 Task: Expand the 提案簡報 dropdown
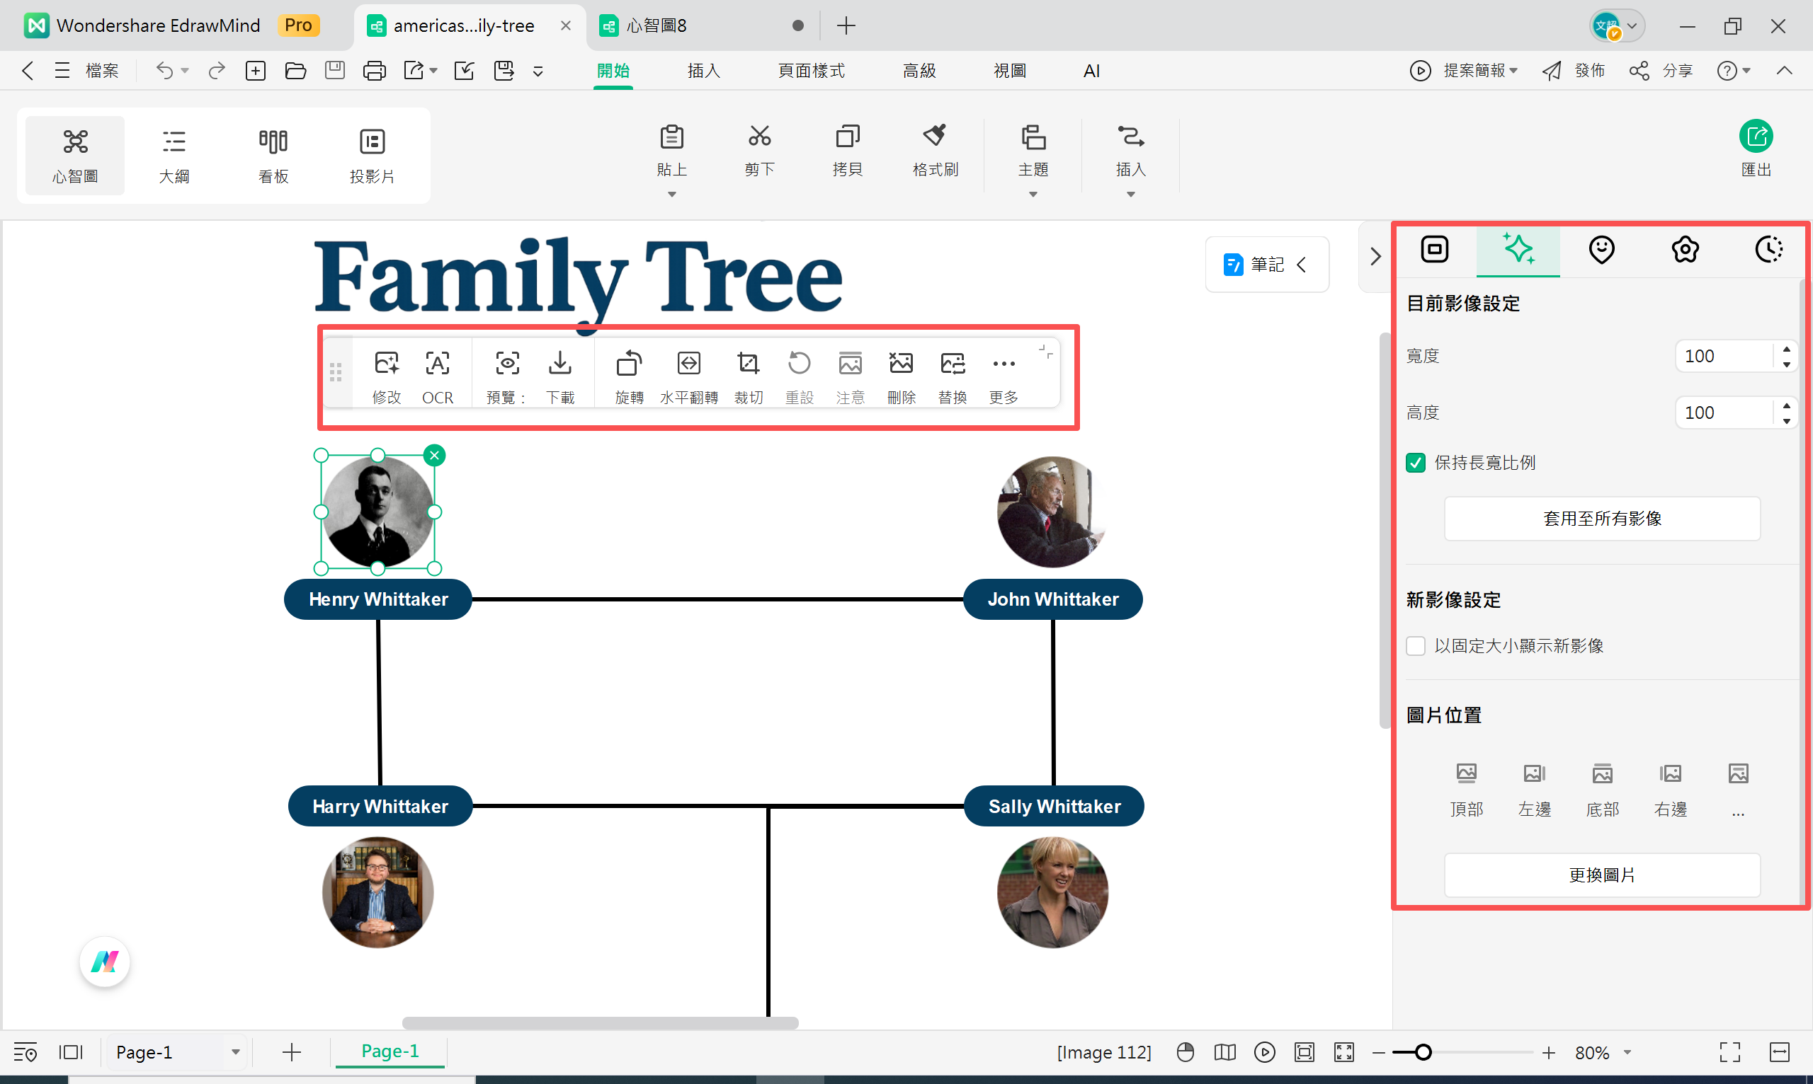coord(1514,71)
